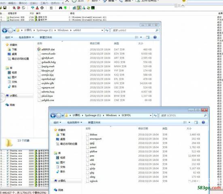Click the search magnifier in SCBYDL window

point(205,116)
